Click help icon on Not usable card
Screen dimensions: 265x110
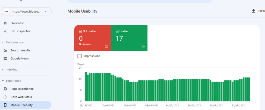tap(106, 47)
